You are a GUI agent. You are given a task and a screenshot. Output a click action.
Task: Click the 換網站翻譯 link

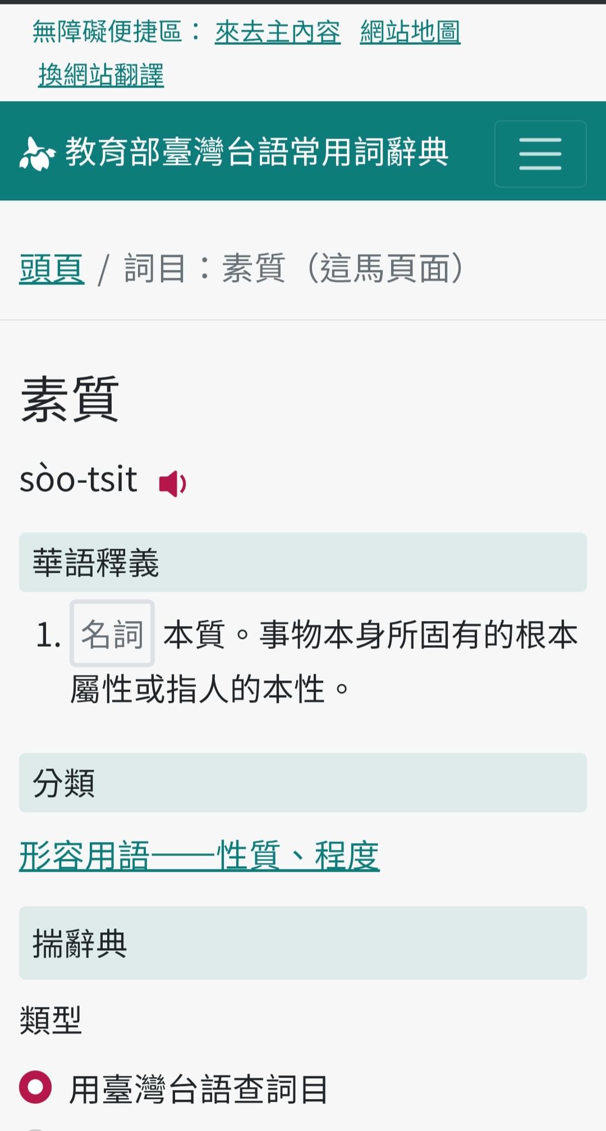click(x=101, y=75)
